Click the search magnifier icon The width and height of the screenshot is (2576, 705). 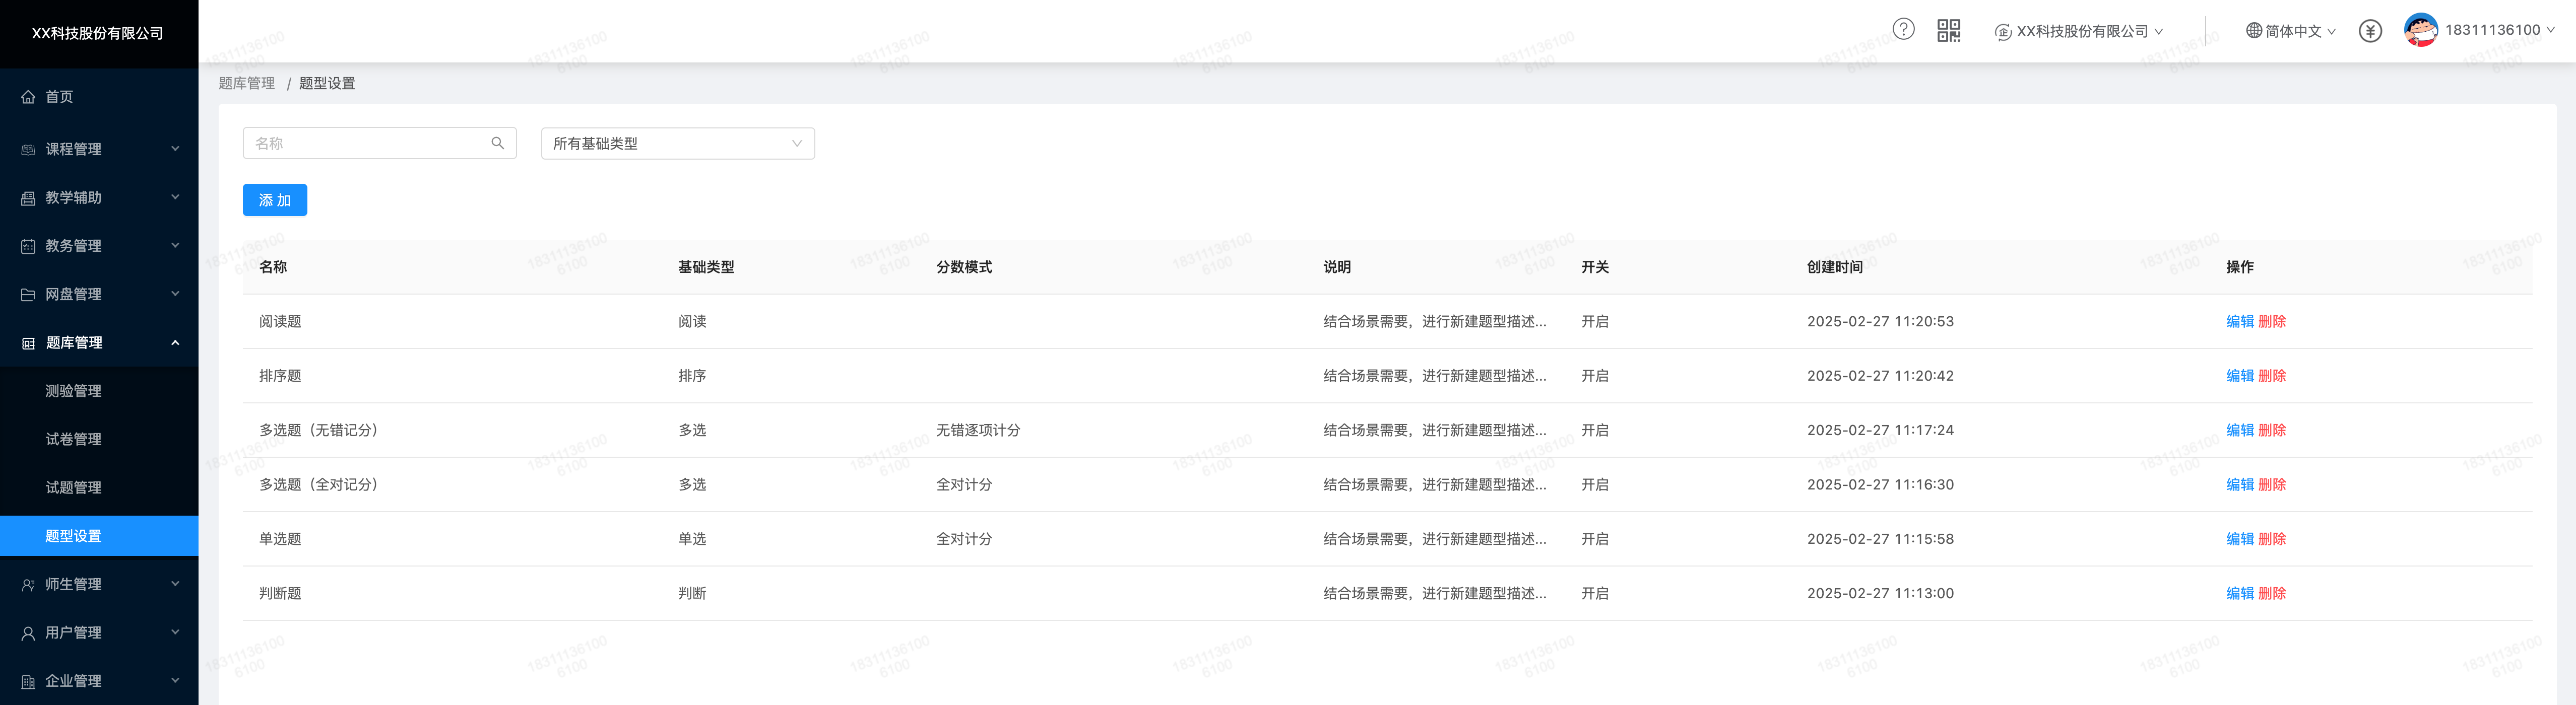[497, 143]
